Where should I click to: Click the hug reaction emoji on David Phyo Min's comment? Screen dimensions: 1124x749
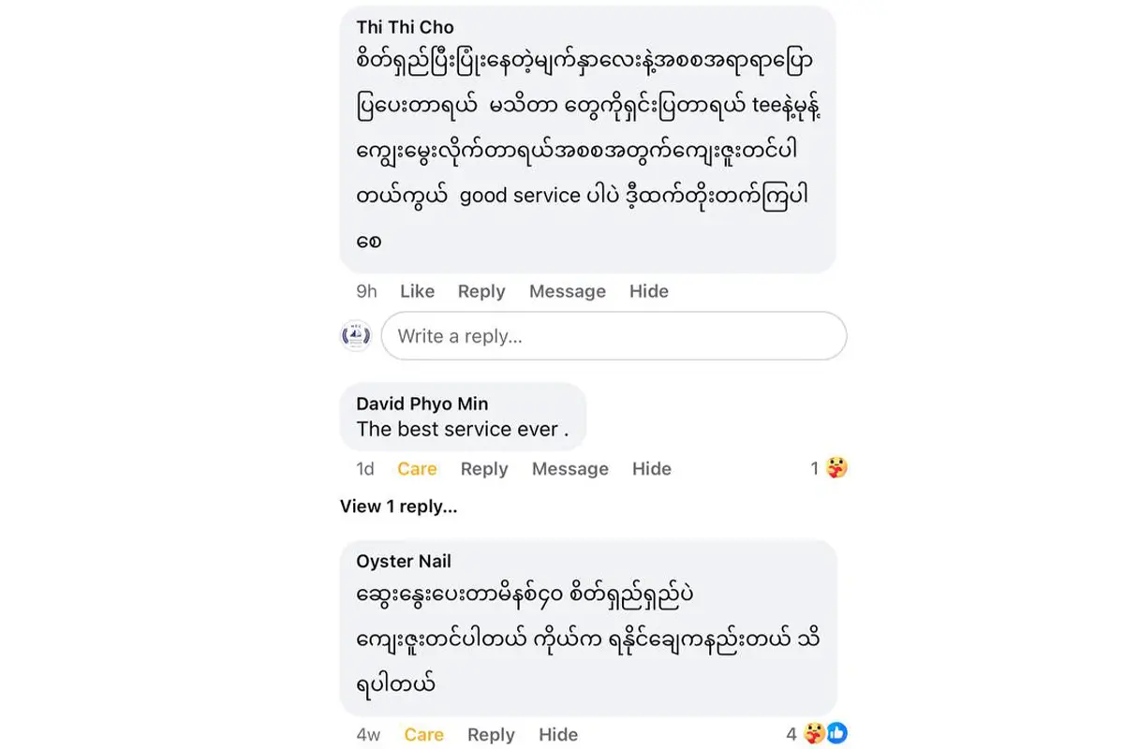pos(836,468)
